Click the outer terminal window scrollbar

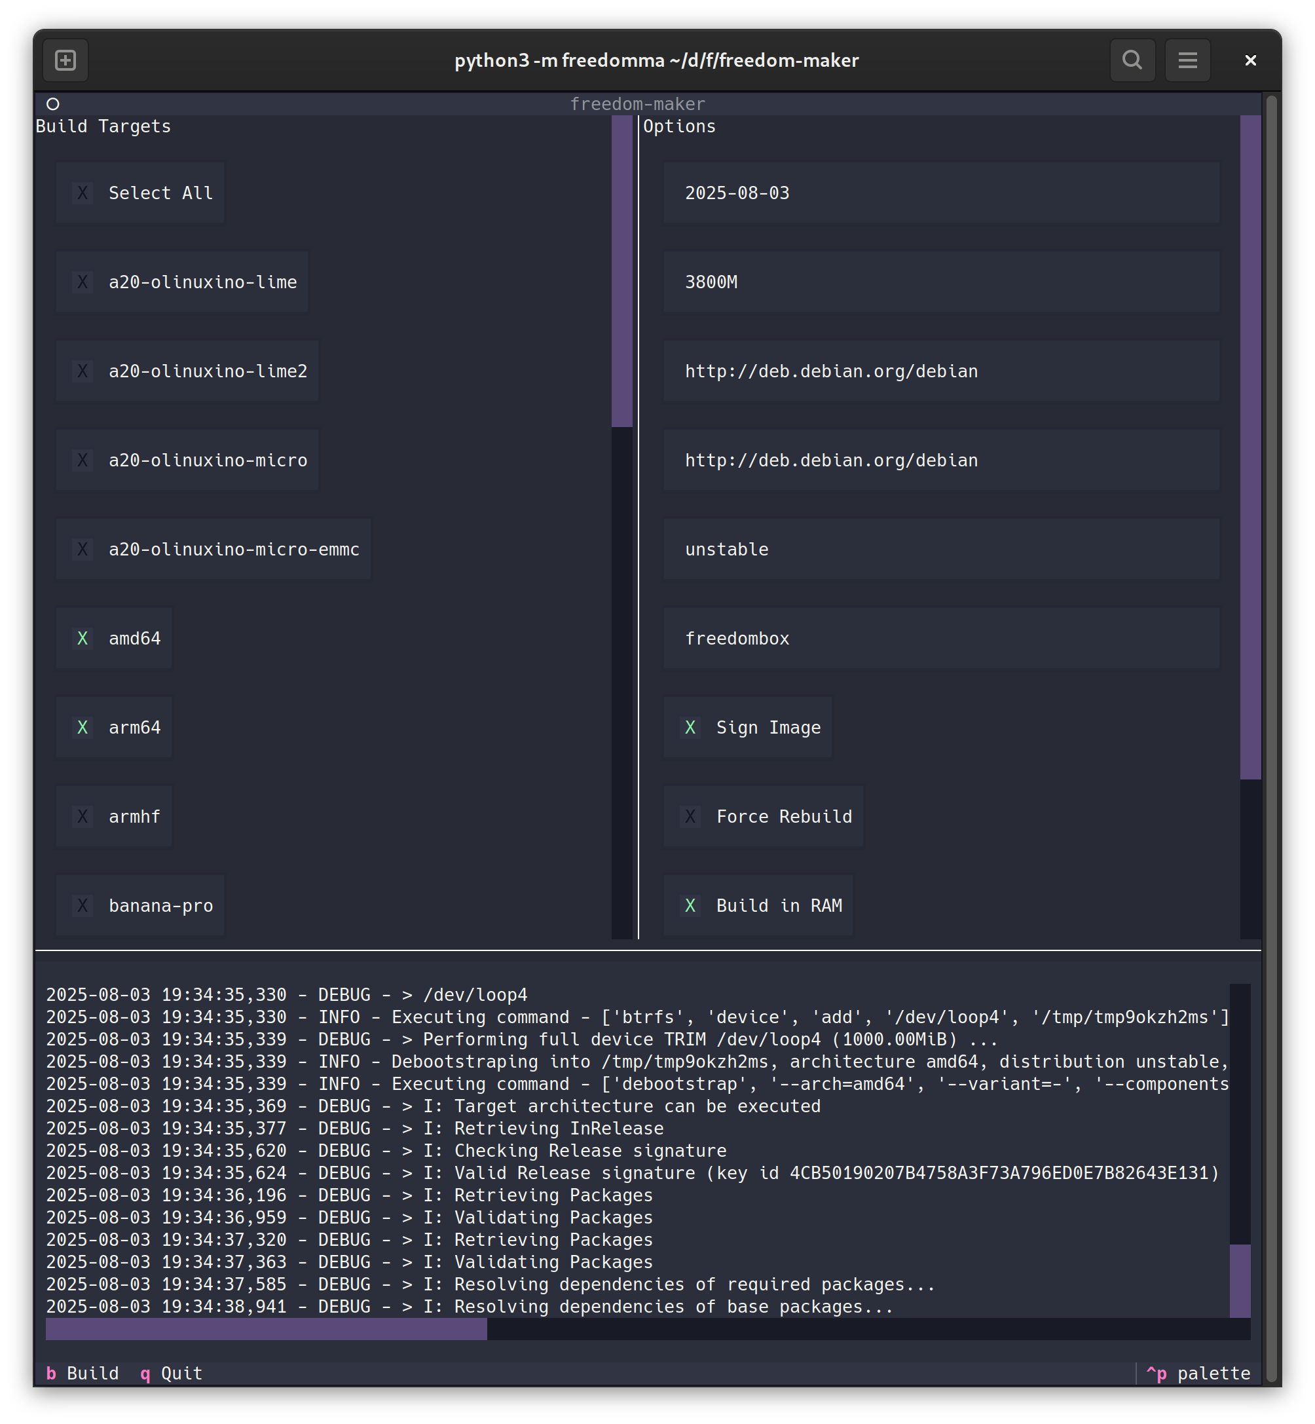pos(1270,738)
